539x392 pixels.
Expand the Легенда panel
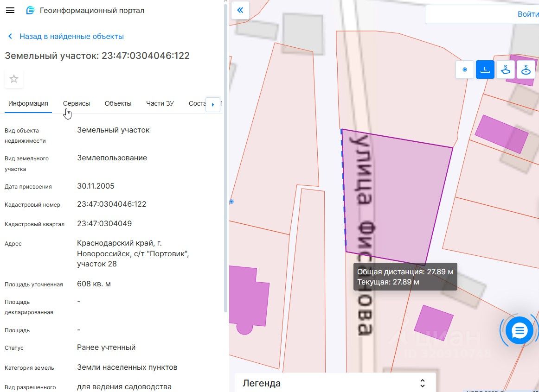pyautogui.click(x=422, y=383)
